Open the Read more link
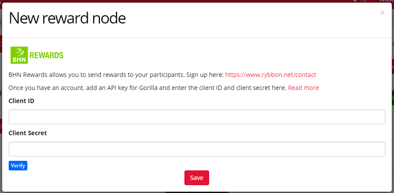This screenshot has width=394, height=193. (304, 88)
